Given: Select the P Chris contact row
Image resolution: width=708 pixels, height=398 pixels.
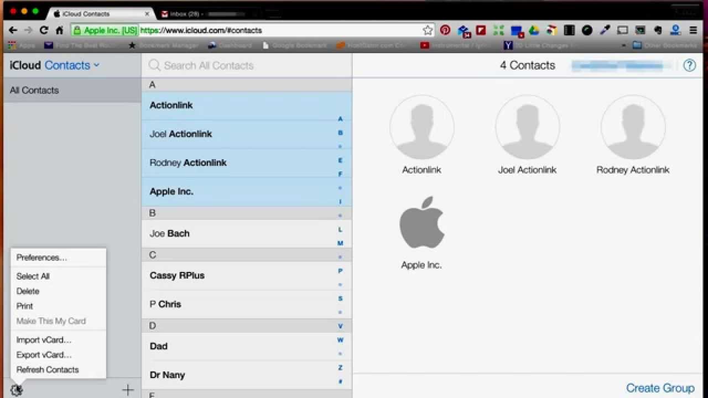Looking at the screenshot, I should pos(247,304).
